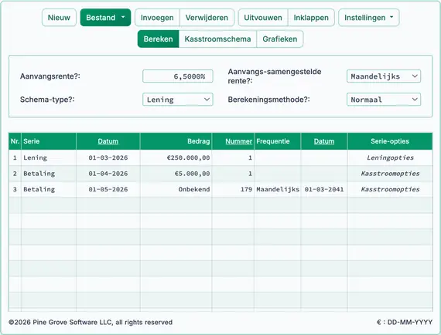Click the Maandelijks frequency cell in row 3
441x335 pixels.
click(277, 189)
